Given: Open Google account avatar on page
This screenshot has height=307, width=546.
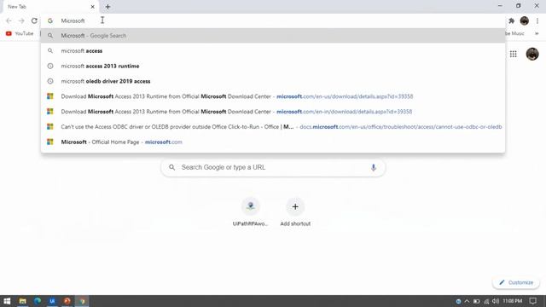Looking at the screenshot, I should tap(532, 54).
